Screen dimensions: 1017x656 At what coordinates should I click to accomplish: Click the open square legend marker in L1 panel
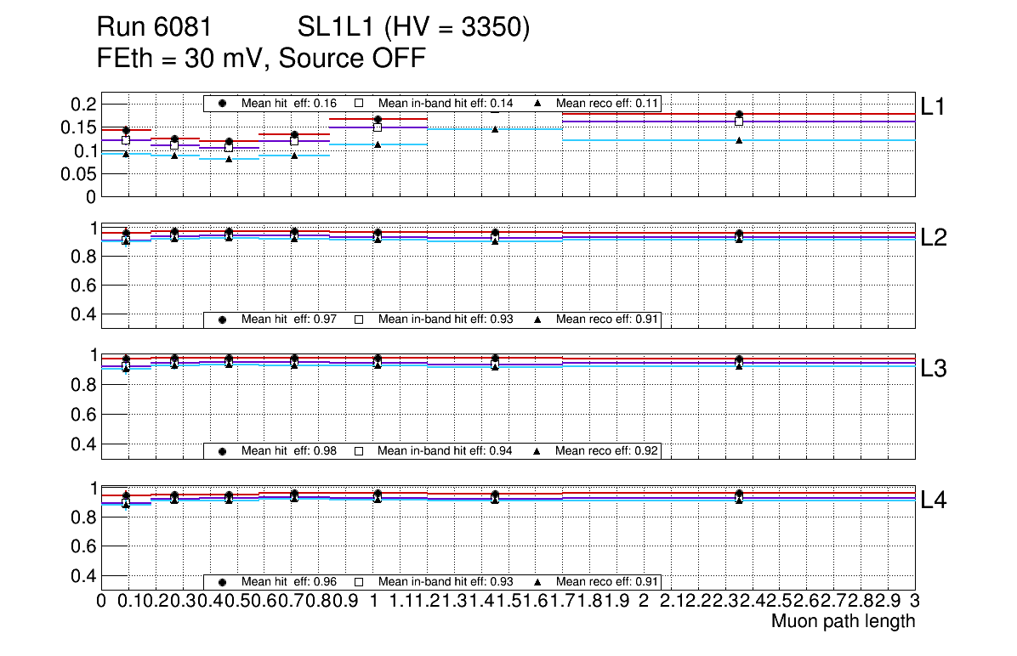(359, 103)
